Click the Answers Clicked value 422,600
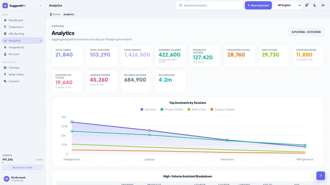The height and width of the screenshot is (185, 330). coord(170,55)
